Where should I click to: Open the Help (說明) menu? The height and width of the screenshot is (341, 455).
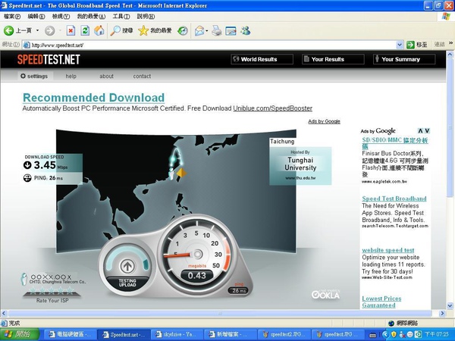pos(146,17)
